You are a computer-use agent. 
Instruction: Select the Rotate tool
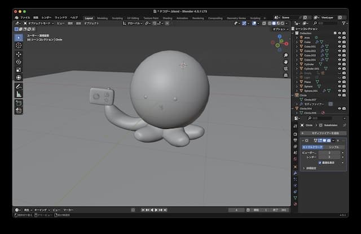[19, 62]
